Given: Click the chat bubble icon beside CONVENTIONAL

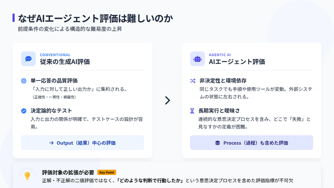Looking at the screenshot, I should tap(28, 59).
